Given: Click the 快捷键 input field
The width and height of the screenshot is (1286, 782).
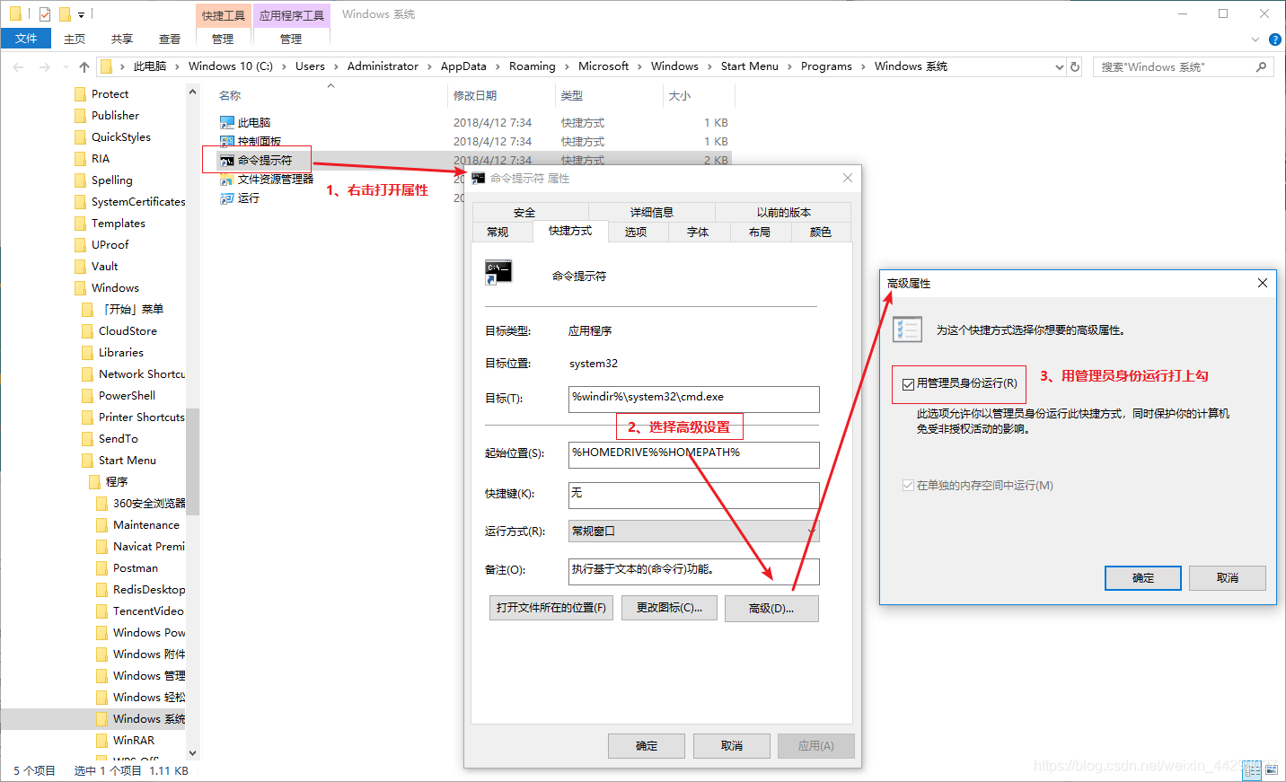Looking at the screenshot, I should click(x=694, y=495).
